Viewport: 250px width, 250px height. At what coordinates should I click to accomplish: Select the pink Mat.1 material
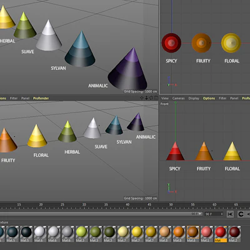206,234
